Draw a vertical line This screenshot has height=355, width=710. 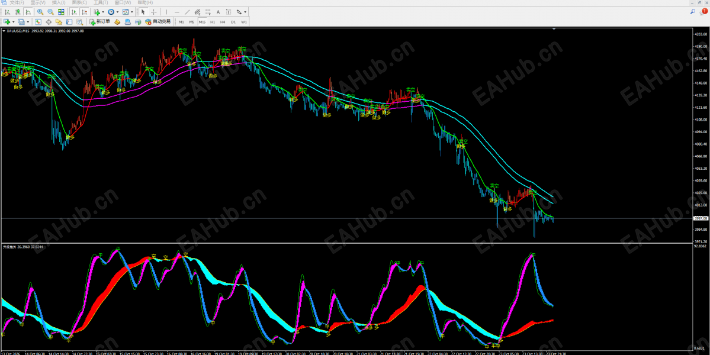coord(166,12)
